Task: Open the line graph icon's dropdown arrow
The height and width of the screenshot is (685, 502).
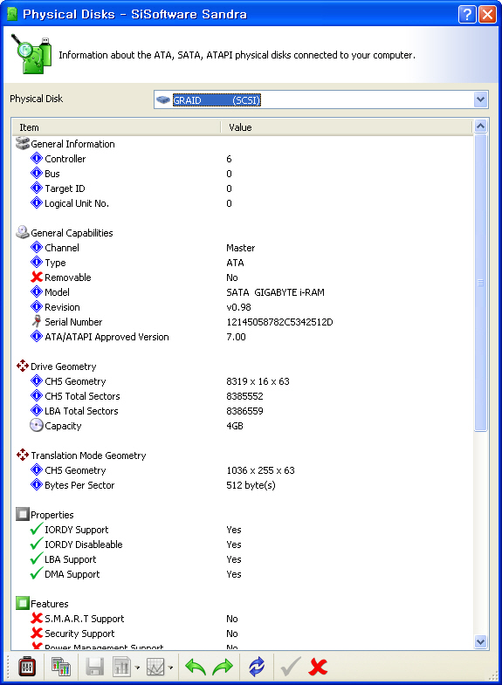Action: tap(170, 668)
